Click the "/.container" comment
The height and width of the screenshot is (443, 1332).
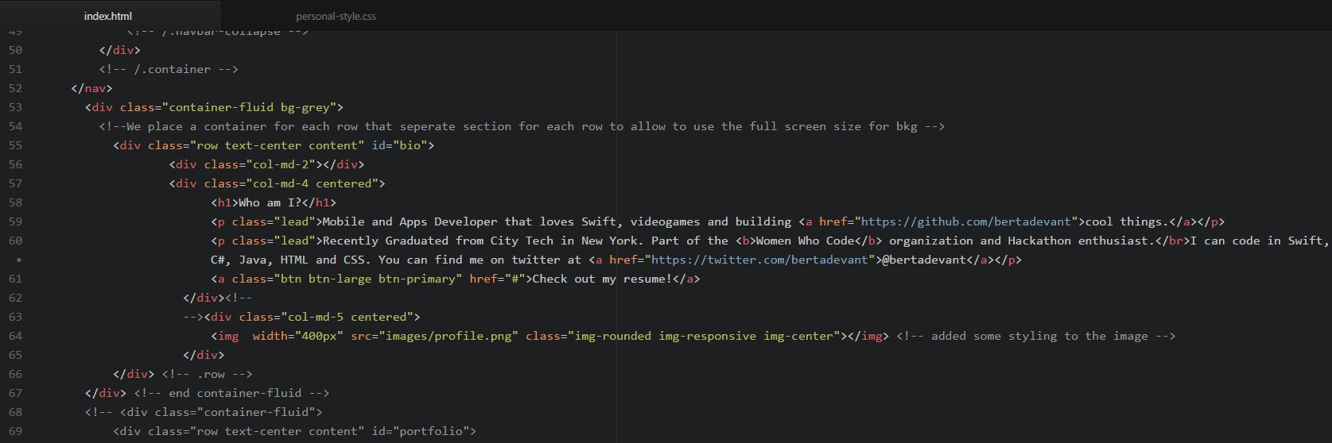tap(169, 69)
